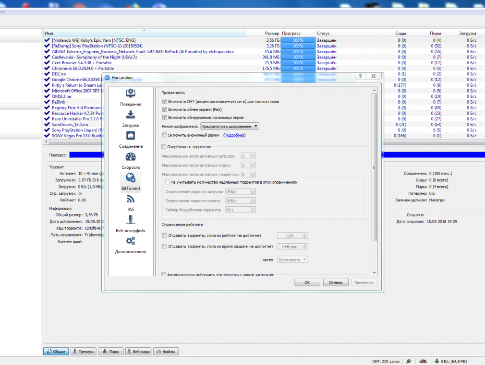
Task: Click the checkmark icon beside OMSI 2.rar
Action: tap(47, 96)
